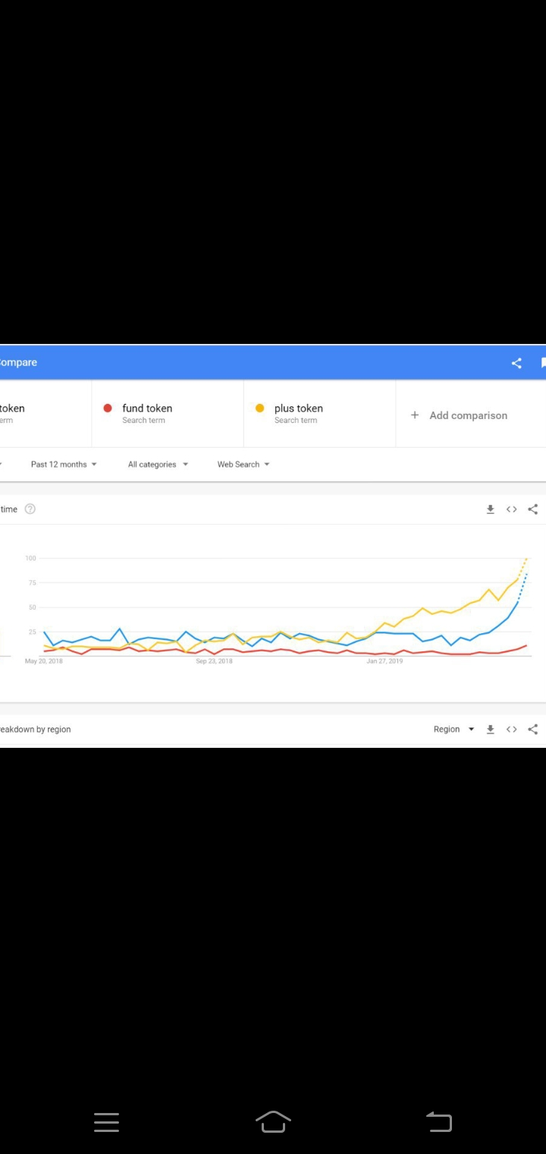Open the Past 12 months time range dropdown
The height and width of the screenshot is (1154, 546).
coord(64,465)
